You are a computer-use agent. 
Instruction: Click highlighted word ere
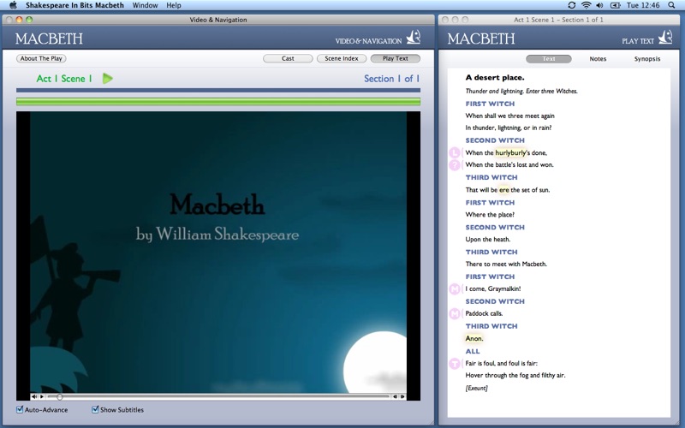504,190
